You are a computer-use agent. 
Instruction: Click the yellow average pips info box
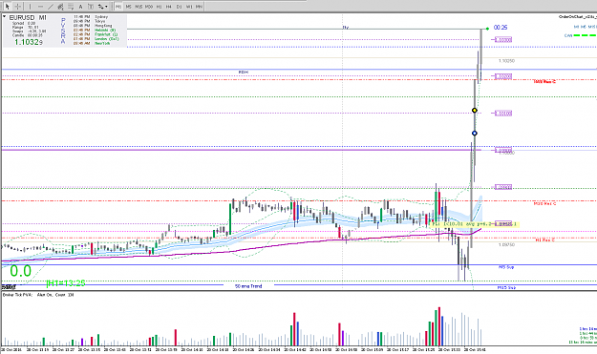(475, 224)
